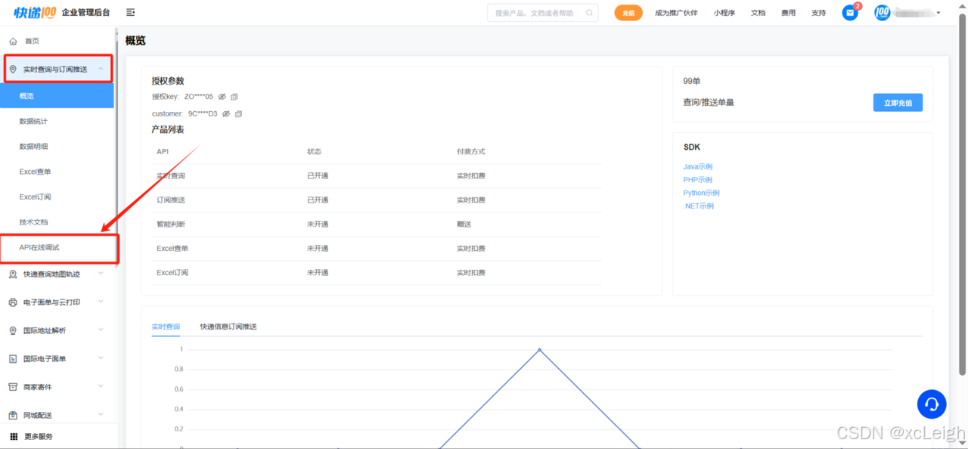The width and height of the screenshot is (968, 449).
Task: Click the 智能判断 row in 产品列表
Action: pyautogui.click(x=377, y=224)
